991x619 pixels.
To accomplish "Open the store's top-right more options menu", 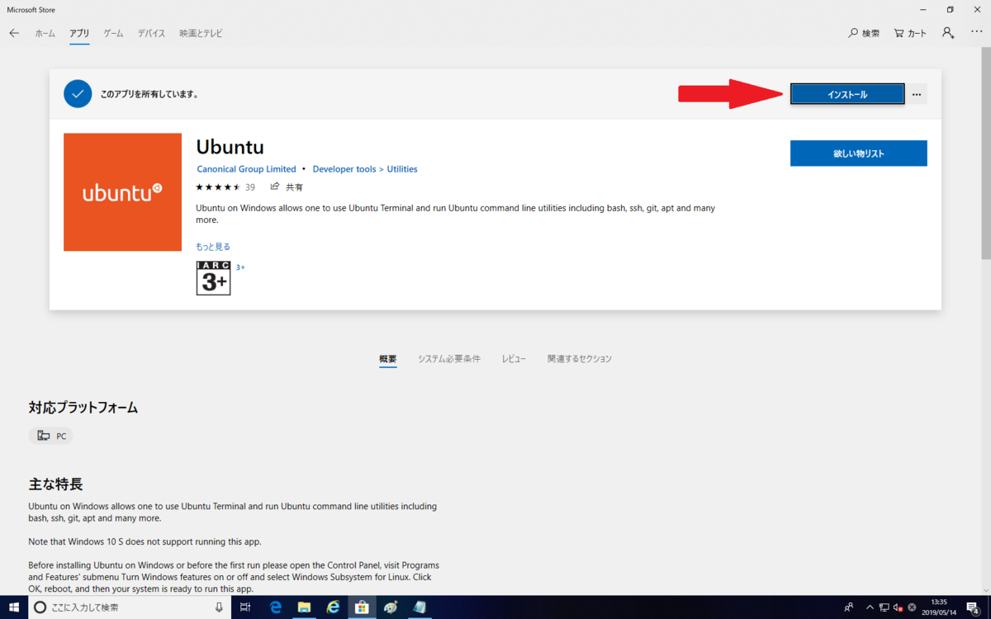I will 977,32.
